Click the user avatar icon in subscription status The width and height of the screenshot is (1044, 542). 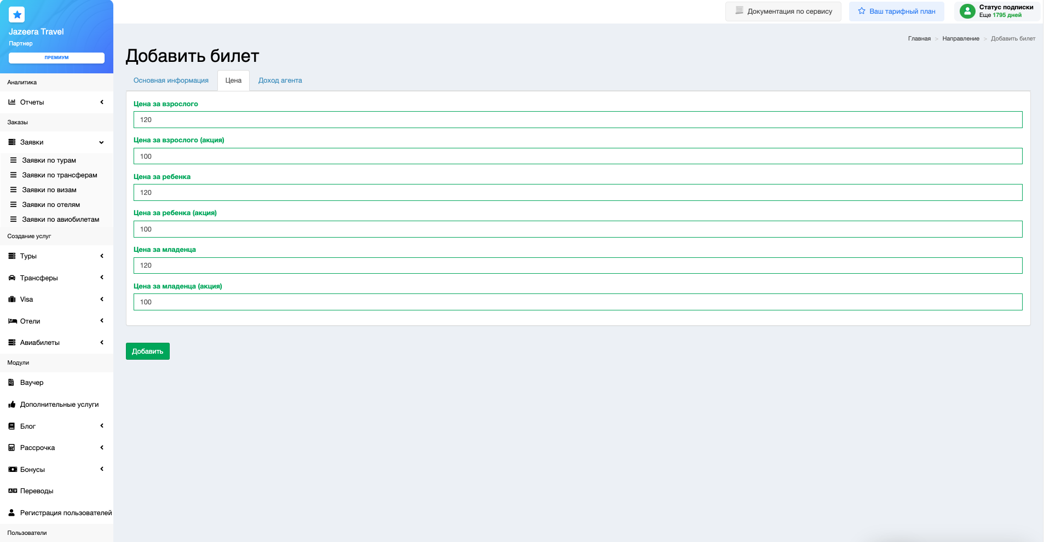coord(967,11)
